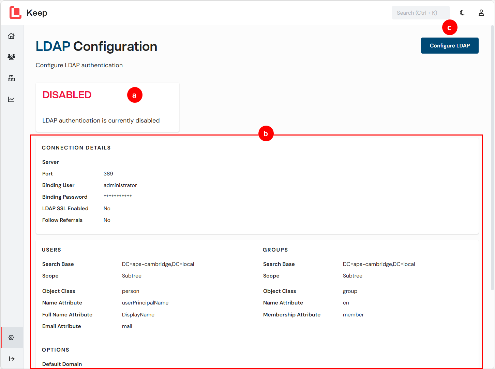
Task: Select 'LDAP authentication is currently disabled' text
Action: (101, 120)
